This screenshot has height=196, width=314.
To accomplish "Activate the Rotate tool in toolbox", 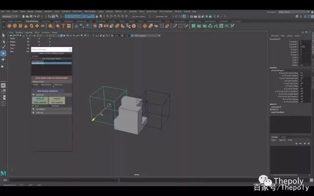I will coord(3,60).
